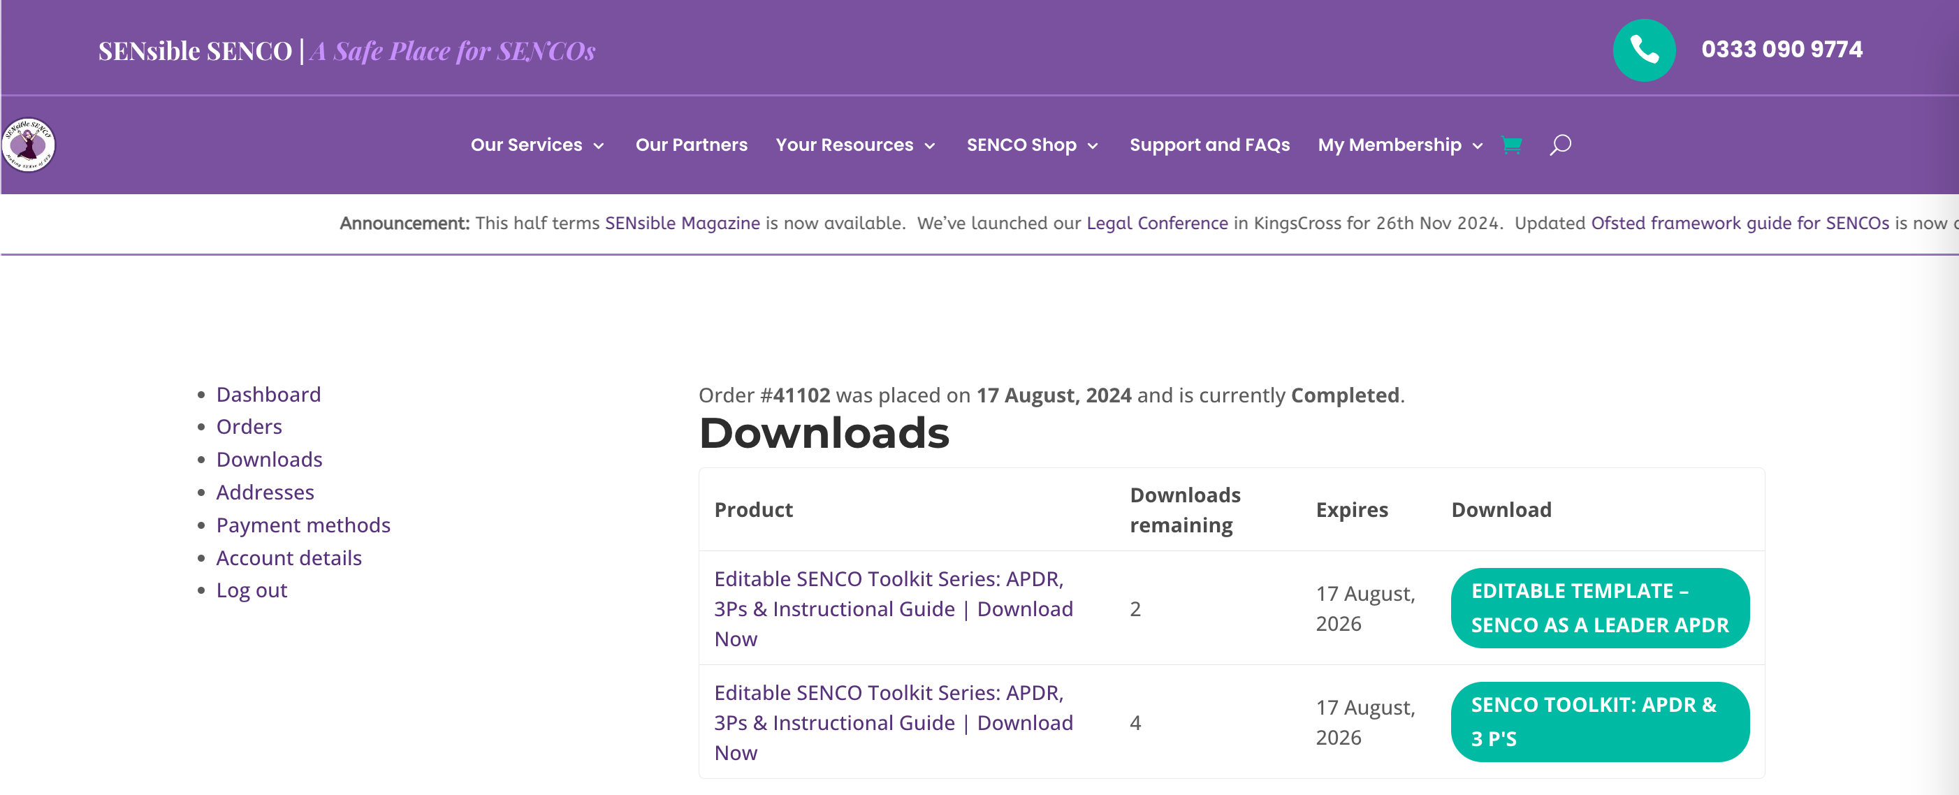The width and height of the screenshot is (1959, 795).
Task: Click the Completed order status text
Action: point(1344,395)
